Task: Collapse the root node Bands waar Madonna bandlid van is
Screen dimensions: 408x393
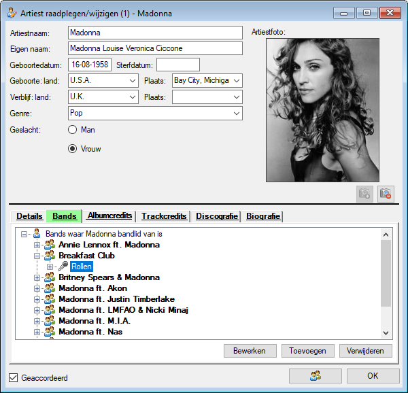Action: tap(24, 235)
